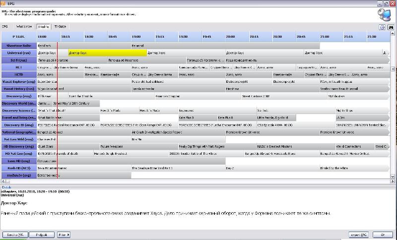Select the Discovery World channel header
Viewport: 397px width, 240px height.
(x=19, y=103)
